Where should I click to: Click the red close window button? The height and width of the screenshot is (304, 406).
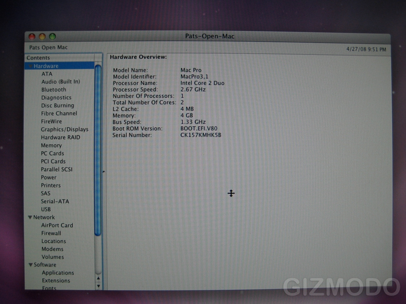coord(32,36)
